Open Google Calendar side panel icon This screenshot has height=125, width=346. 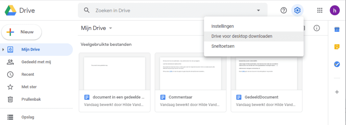tap(337, 29)
